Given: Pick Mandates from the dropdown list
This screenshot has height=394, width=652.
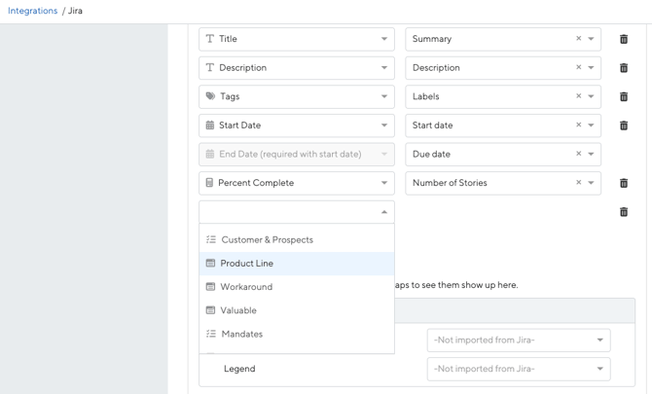Looking at the screenshot, I should click(297, 334).
